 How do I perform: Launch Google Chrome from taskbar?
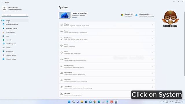(x=95, y=102)
